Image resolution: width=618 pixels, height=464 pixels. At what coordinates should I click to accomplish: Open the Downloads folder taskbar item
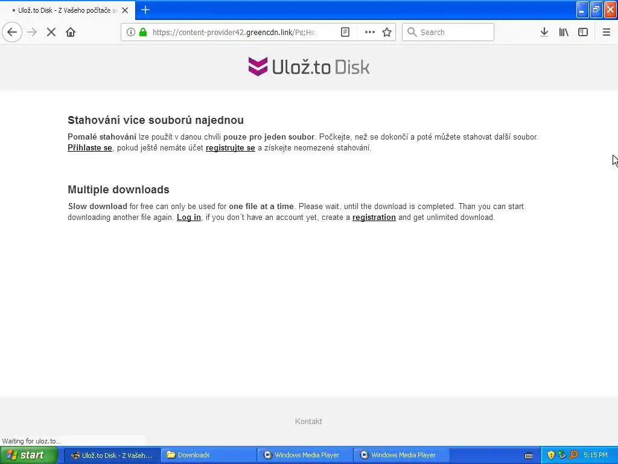tap(208, 455)
